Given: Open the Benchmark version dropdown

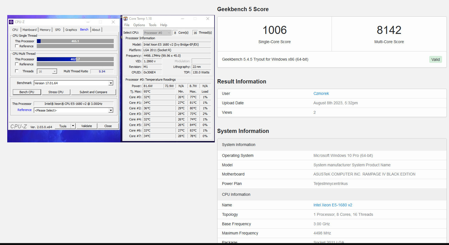Looking at the screenshot, I should pyautogui.click(x=73, y=83).
